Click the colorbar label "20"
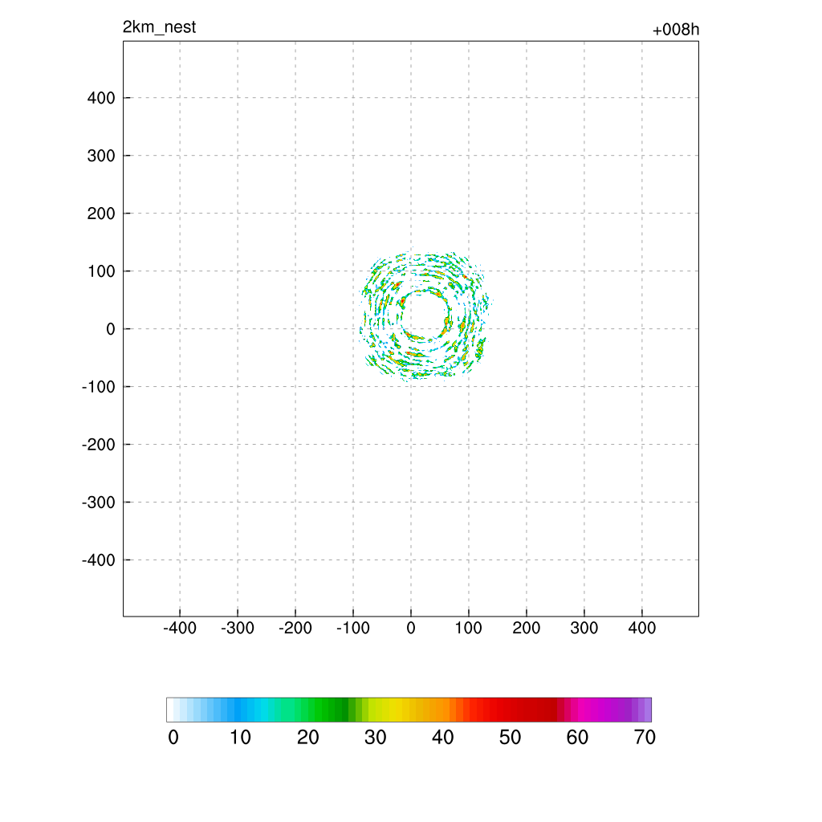Viewport: 822px width, 822px height. tap(308, 738)
